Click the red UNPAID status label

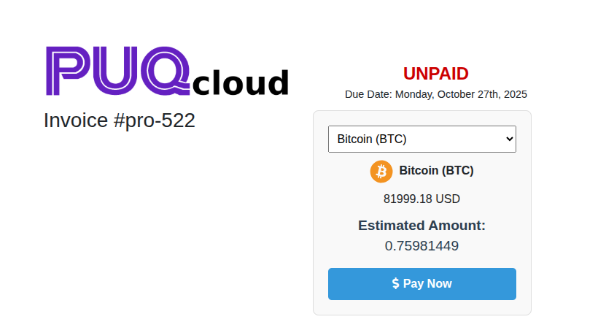pos(435,73)
